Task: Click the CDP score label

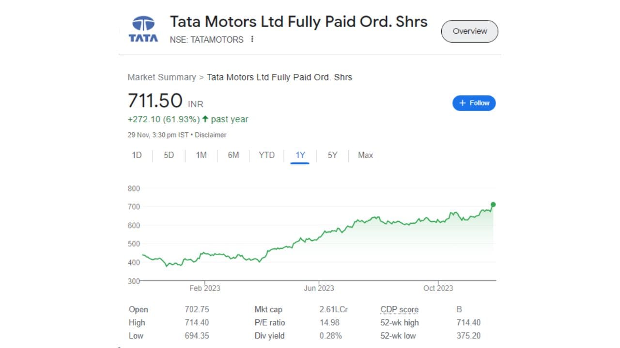Action: click(x=399, y=310)
